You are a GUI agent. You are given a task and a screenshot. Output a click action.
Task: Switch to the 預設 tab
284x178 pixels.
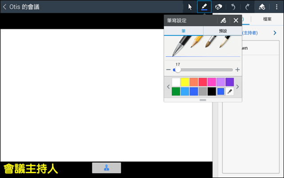223,31
